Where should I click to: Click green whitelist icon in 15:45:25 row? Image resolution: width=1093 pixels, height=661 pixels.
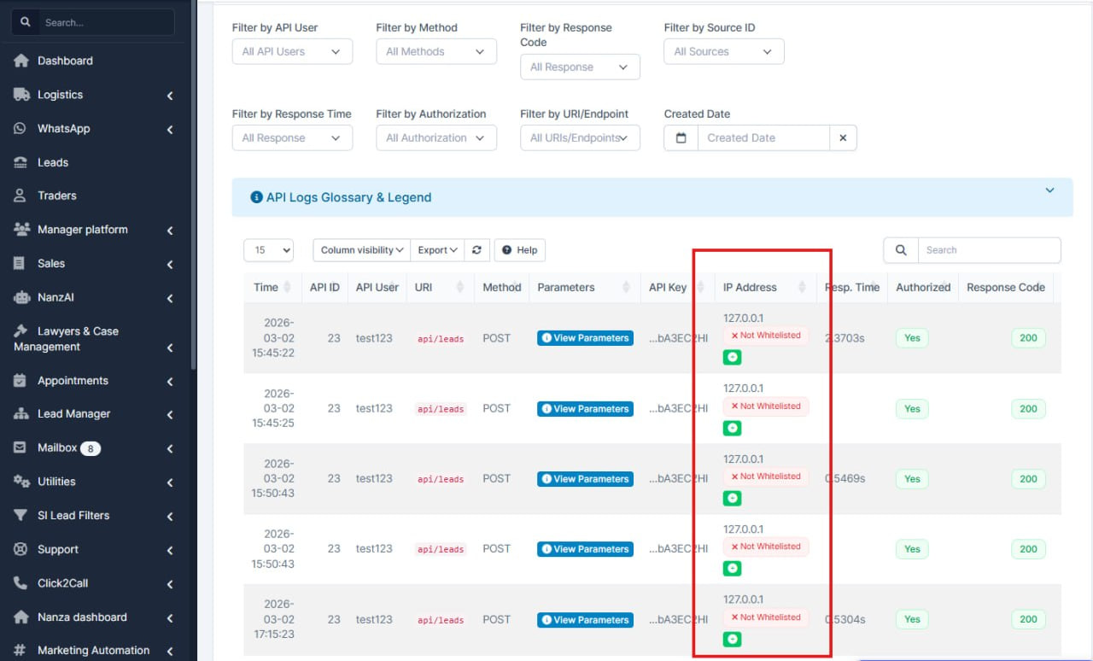pyautogui.click(x=732, y=428)
